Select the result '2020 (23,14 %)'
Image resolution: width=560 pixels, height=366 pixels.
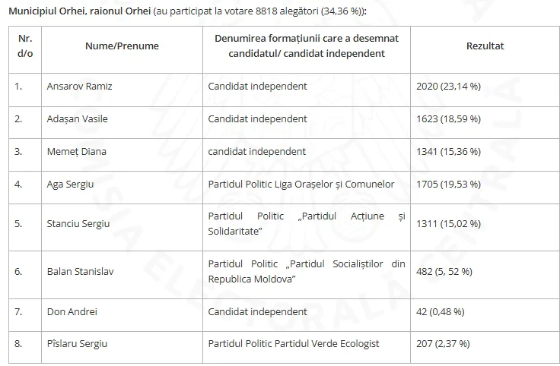click(x=449, y=87)
